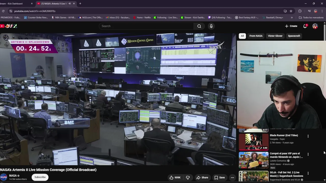The image size is (326, 183).
Task: Click the Nintendo Japan video thumbnail
Action: click(x=253, y=160)
